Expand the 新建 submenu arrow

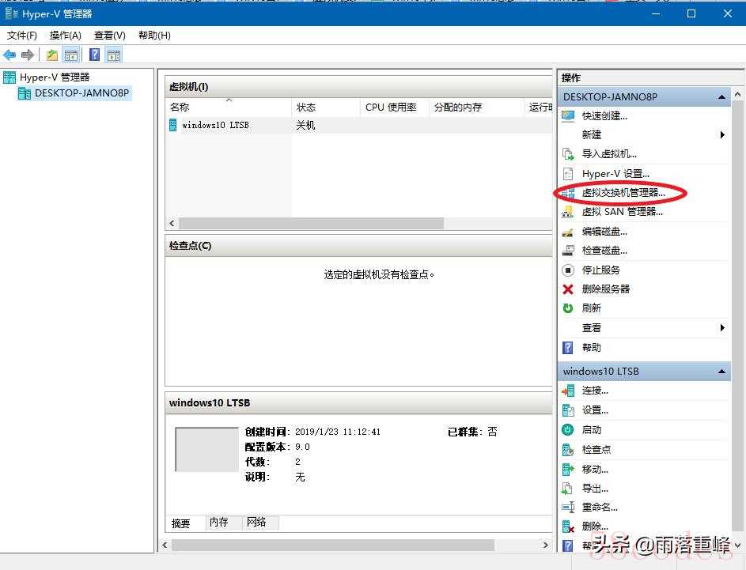pyautogui.click(x=722, y=135)
